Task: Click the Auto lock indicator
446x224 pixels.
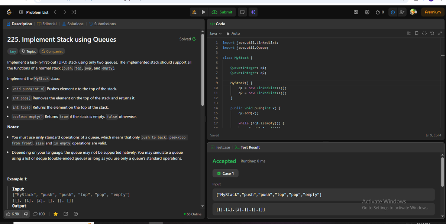Action: 233,33
